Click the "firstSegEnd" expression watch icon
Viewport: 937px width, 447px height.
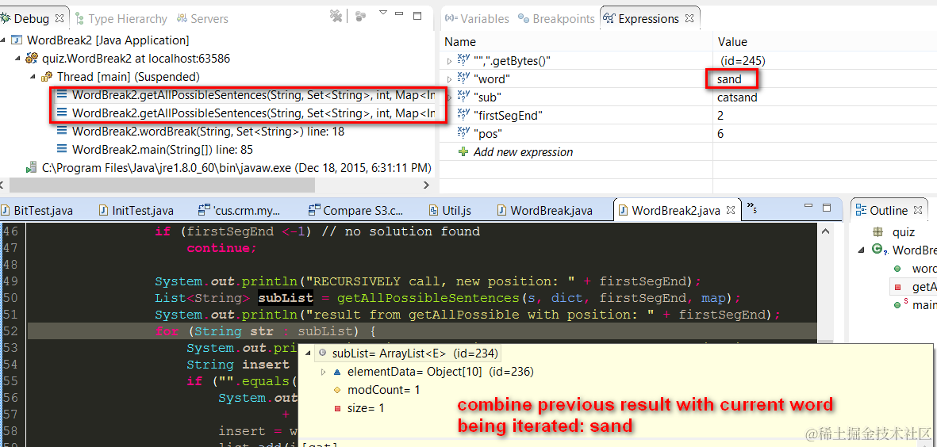point(463,115)
